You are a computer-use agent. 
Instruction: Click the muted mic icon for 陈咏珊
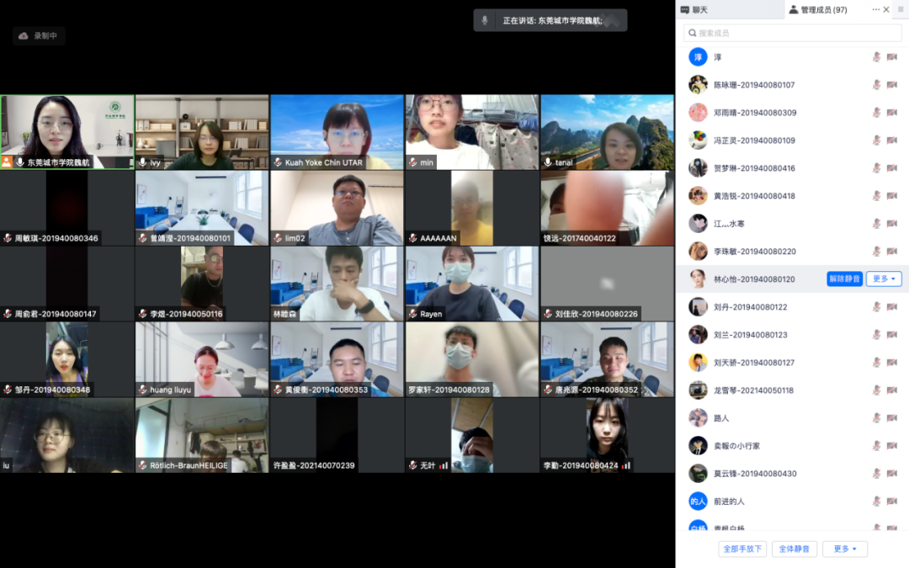pyautogui.click(x=876, y=85)
